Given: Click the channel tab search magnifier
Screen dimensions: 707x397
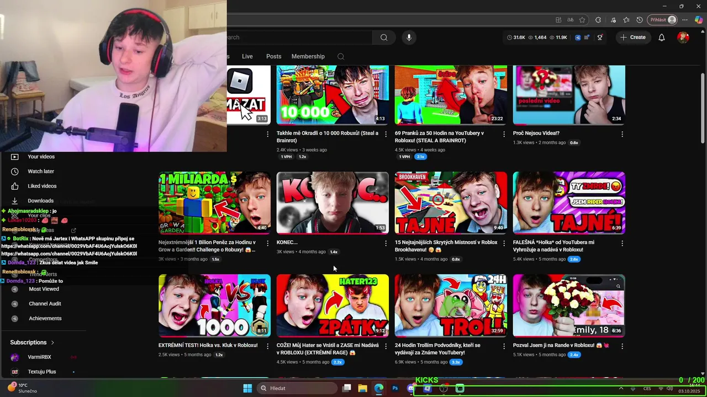Looking at the screenshot, I should tap(341, 56).
